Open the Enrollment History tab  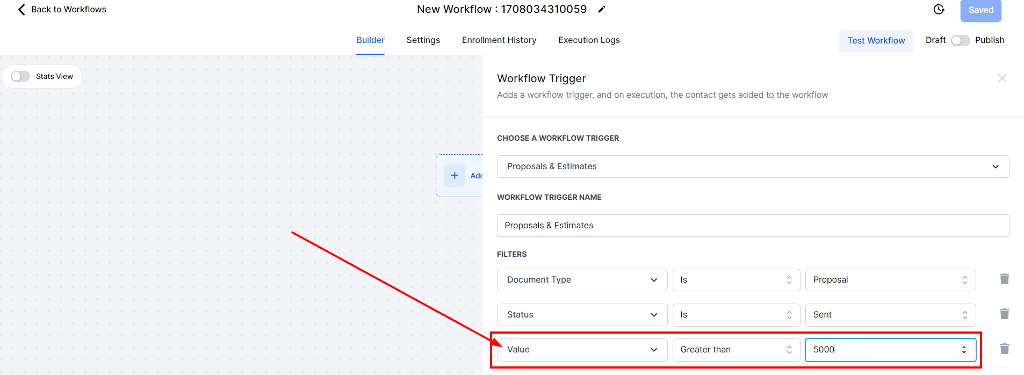pos(499,40)
